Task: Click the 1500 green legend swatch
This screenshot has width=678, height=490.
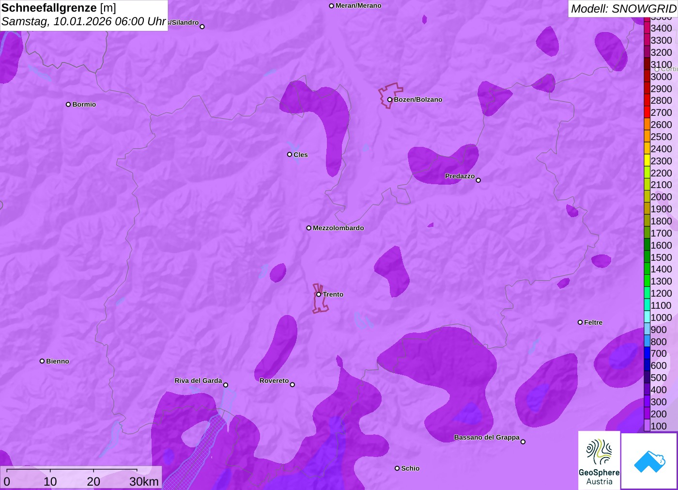Action: (647, 257)
